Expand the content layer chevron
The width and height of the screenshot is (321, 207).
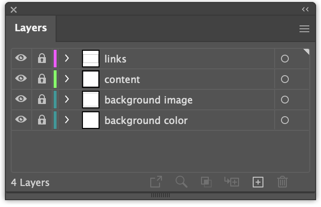(67, 79)
